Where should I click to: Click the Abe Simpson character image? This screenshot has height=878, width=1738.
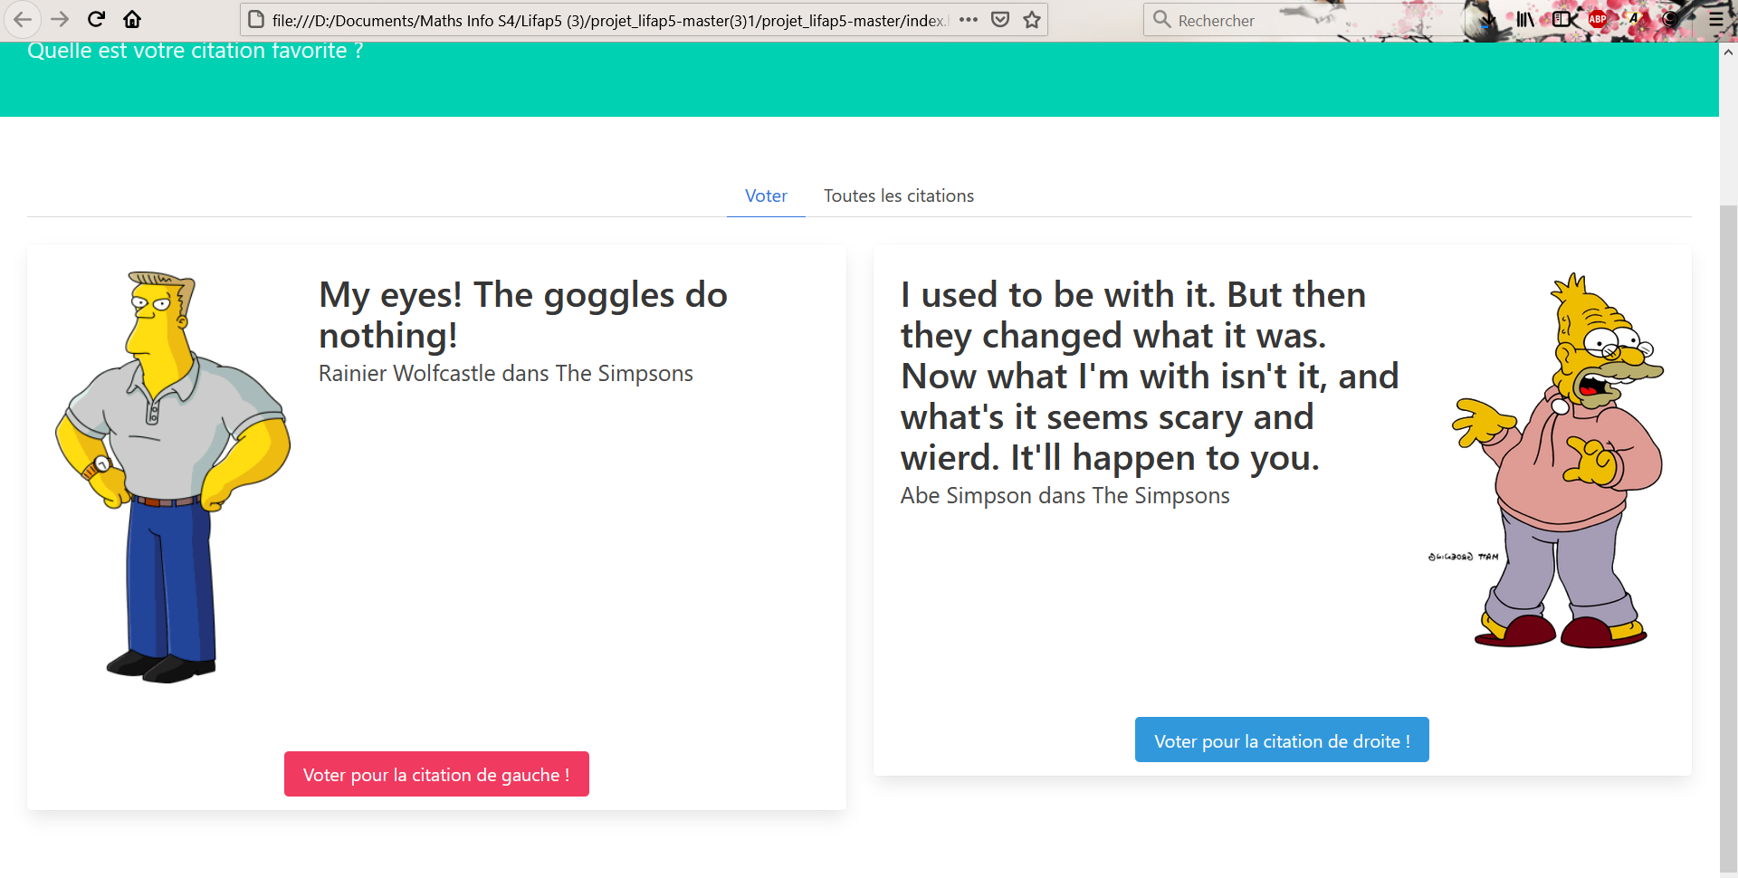coord(1546,460)
